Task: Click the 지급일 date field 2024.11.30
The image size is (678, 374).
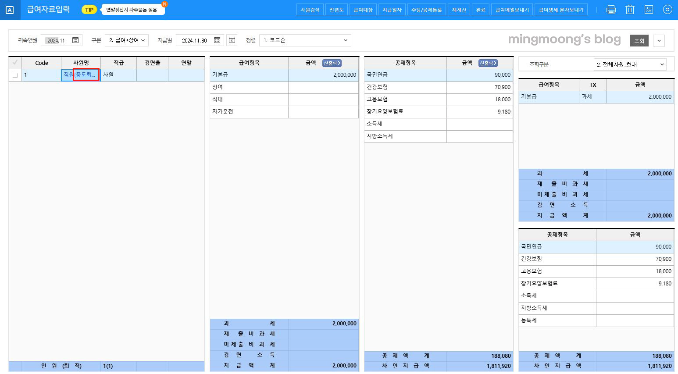Action: pos(194,40)
